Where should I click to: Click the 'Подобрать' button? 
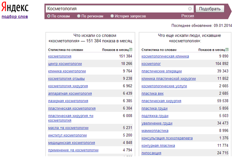[x=210, y=9]
